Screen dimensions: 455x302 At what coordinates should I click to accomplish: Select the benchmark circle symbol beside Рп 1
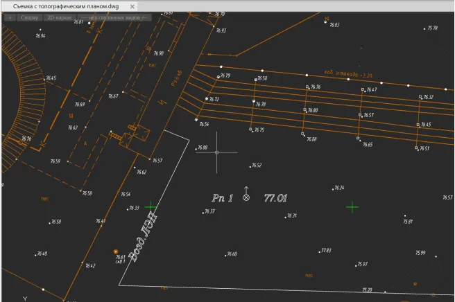click(246, 198)
